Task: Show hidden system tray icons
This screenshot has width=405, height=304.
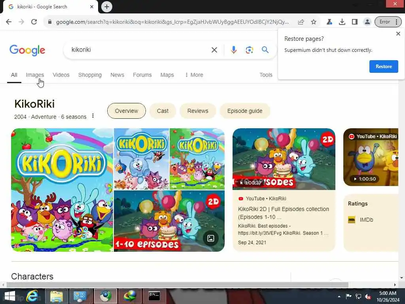Action: tap(339, 296)
